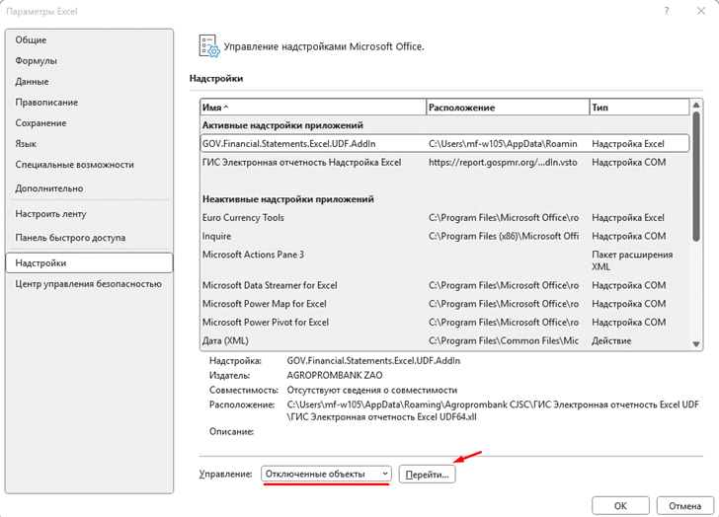The height and width of the screenshot is (517, 719).
Task: Close the Параметры Excel dialog window
Action: (697, 11)
